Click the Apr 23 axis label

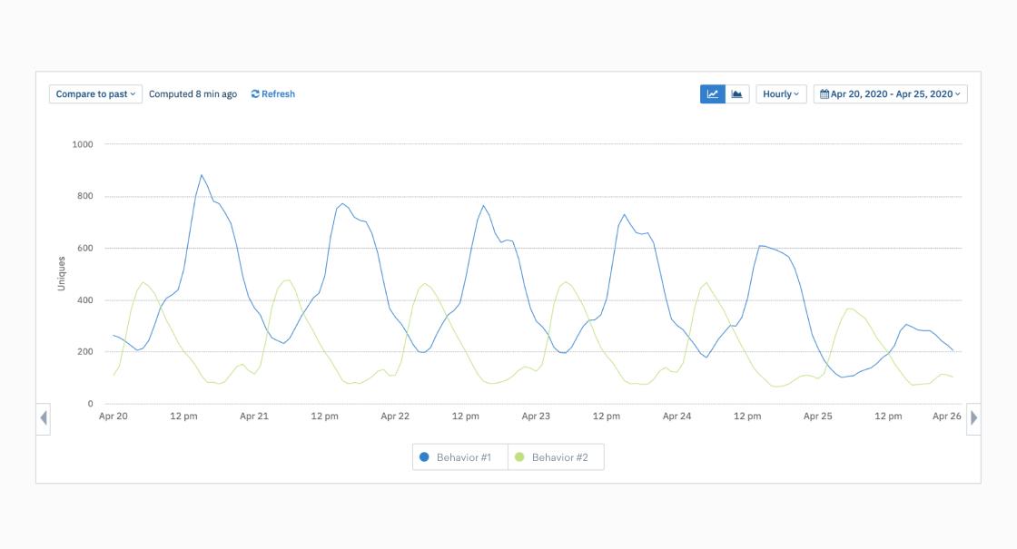pos(536,417)
